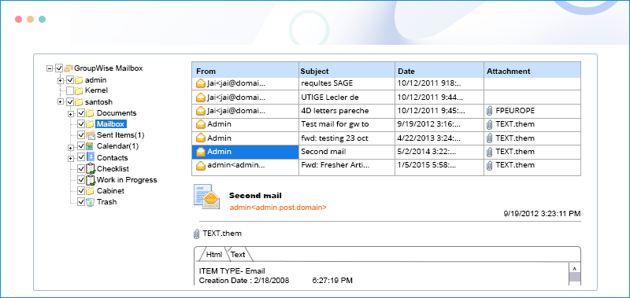
Task: Click the Work in Progress clipboard icon
Action: [91, 180]
